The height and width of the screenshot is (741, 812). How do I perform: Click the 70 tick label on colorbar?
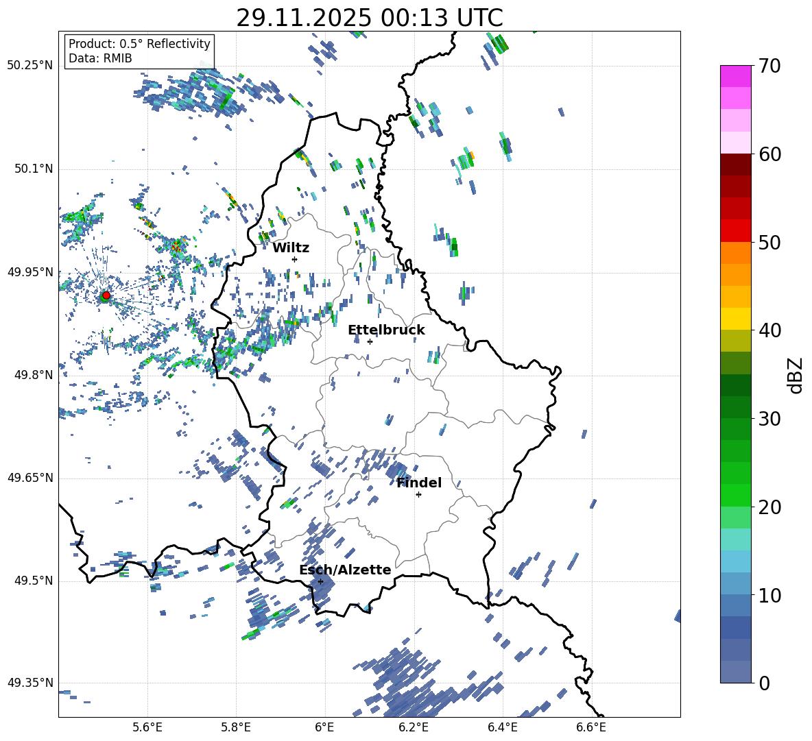point(770,66)
